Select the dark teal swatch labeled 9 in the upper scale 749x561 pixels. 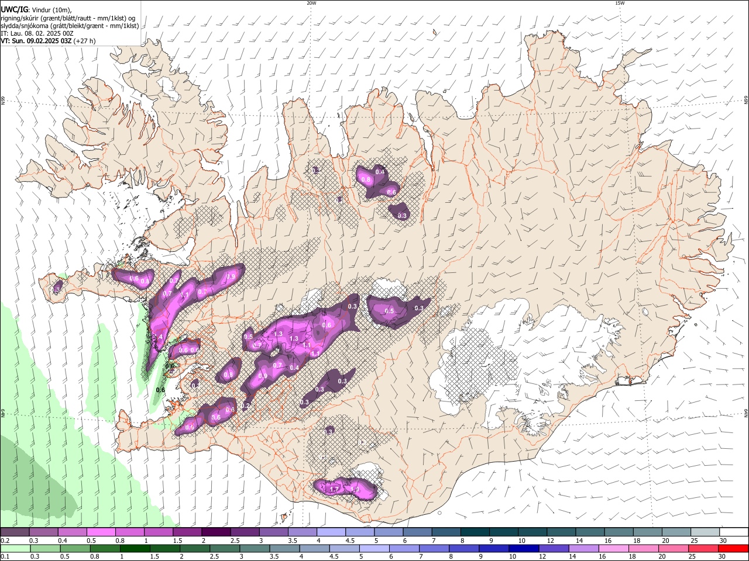tap(504, 532)
